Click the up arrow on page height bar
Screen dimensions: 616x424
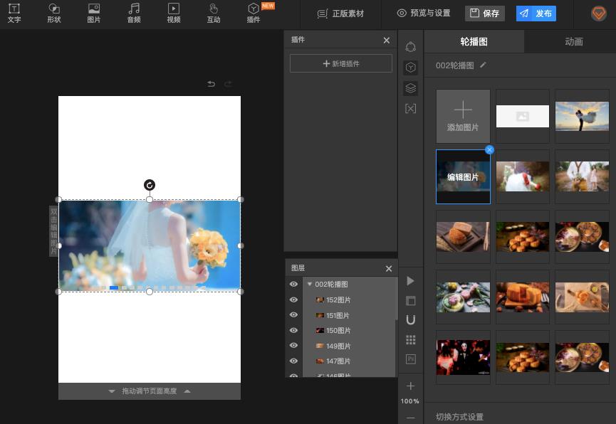187,391
